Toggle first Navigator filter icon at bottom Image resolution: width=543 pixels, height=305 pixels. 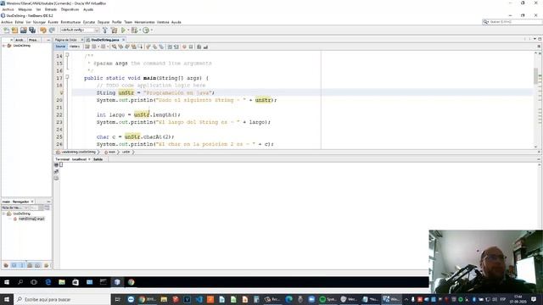coord(6,265)
